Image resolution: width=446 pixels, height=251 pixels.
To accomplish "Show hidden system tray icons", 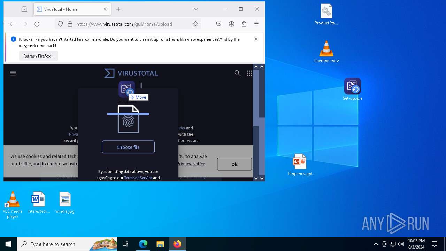I will tap(376, 244).
